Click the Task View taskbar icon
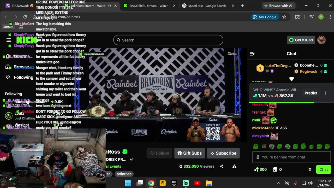Screen dimensions: 334x188 pyautogui.click(x=140, y=183)
